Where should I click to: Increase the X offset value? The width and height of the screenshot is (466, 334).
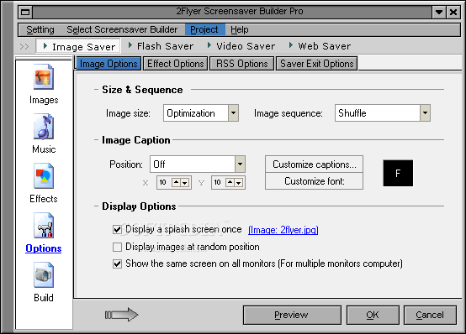[x=177, y=182]
